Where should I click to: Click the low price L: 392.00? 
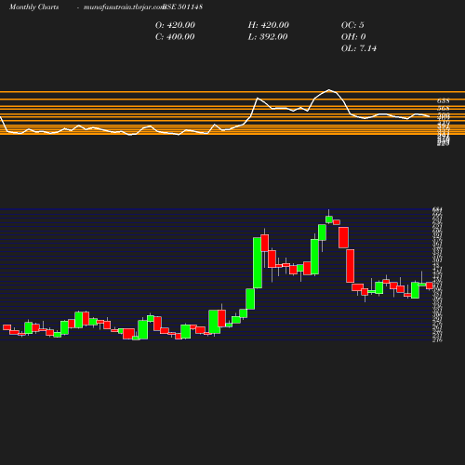pos(268,36)
